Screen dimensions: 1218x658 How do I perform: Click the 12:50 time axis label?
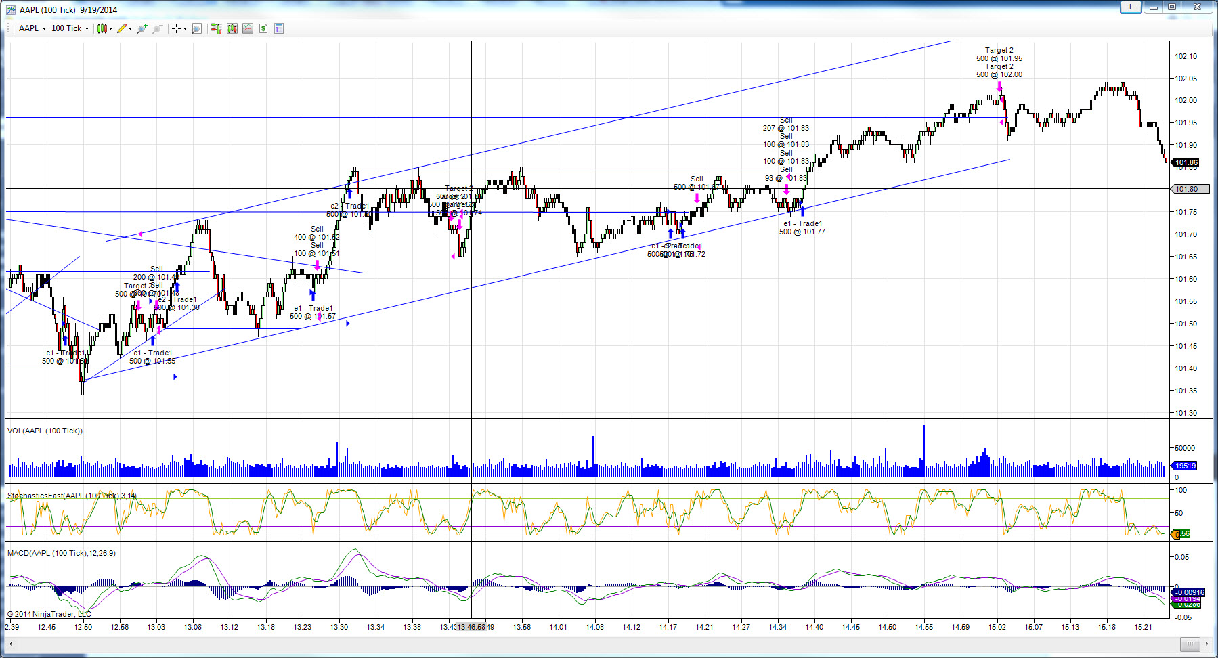[x=83, y=627]
